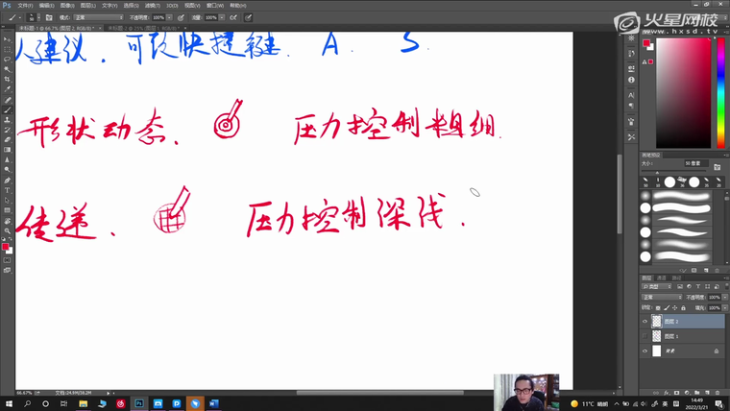
Task: Open the brush blend 模式 dropdown
Action: 97,17
